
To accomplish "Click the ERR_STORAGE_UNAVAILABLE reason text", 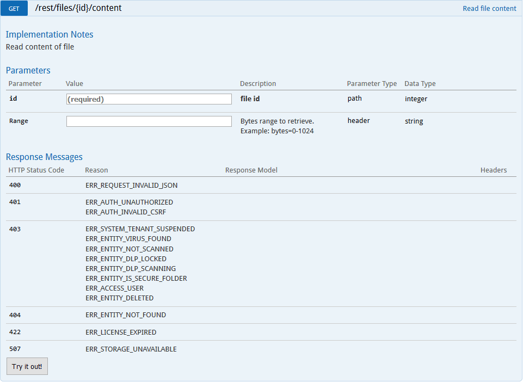I will (131, 349).
